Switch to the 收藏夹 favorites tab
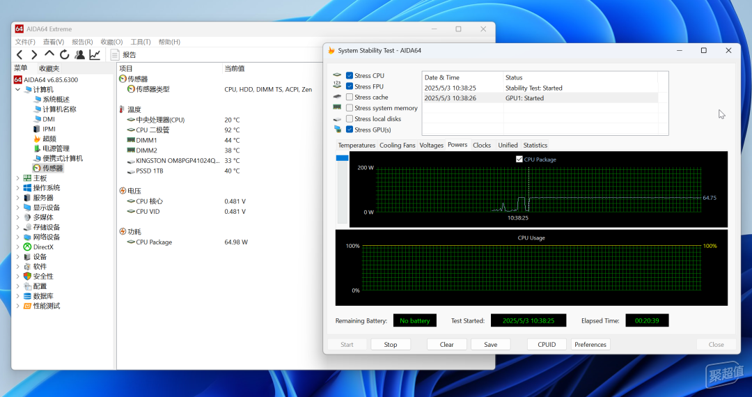The image size is (752, 397). [x=49, y=68]
